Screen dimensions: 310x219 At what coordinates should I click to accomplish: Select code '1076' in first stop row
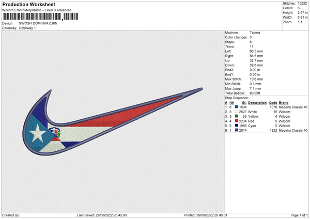click(x=273, y=107)
